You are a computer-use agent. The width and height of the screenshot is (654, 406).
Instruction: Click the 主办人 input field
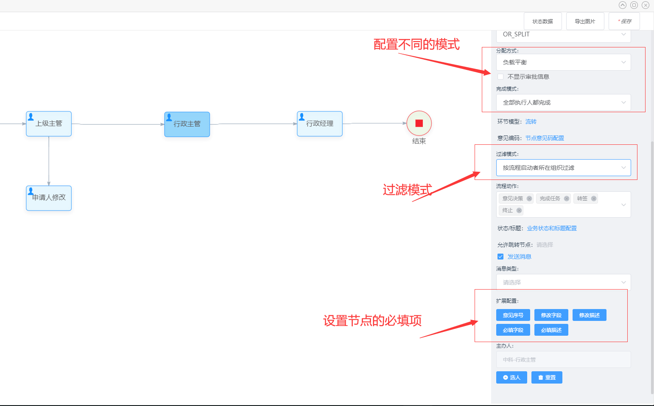pos(563,359)
